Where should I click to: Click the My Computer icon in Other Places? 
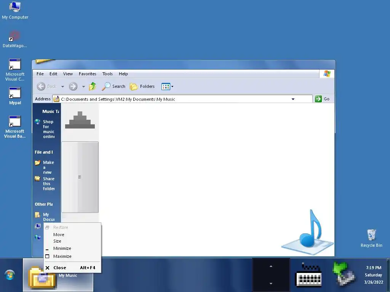coord(38,226)
